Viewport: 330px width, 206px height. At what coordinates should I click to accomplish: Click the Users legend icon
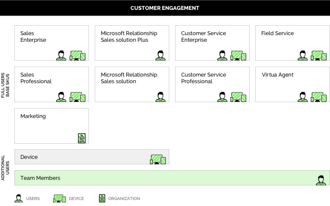tap(19, 198)
